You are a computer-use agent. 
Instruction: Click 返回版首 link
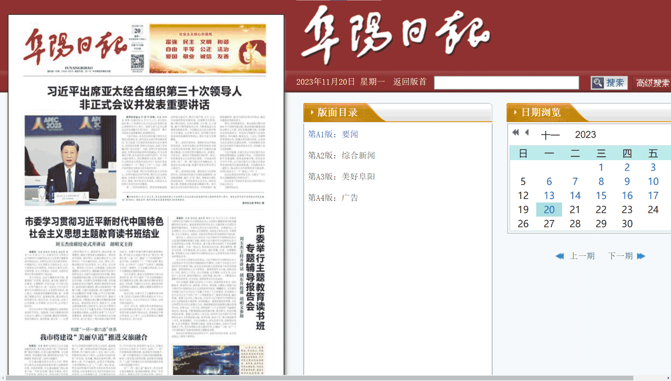[410, 82]
